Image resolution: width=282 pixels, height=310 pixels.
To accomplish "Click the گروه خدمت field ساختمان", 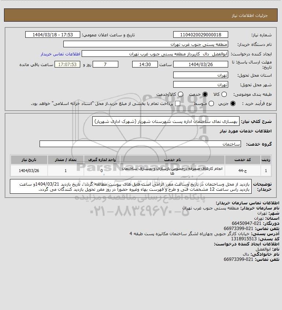I will tap(140, 144).
